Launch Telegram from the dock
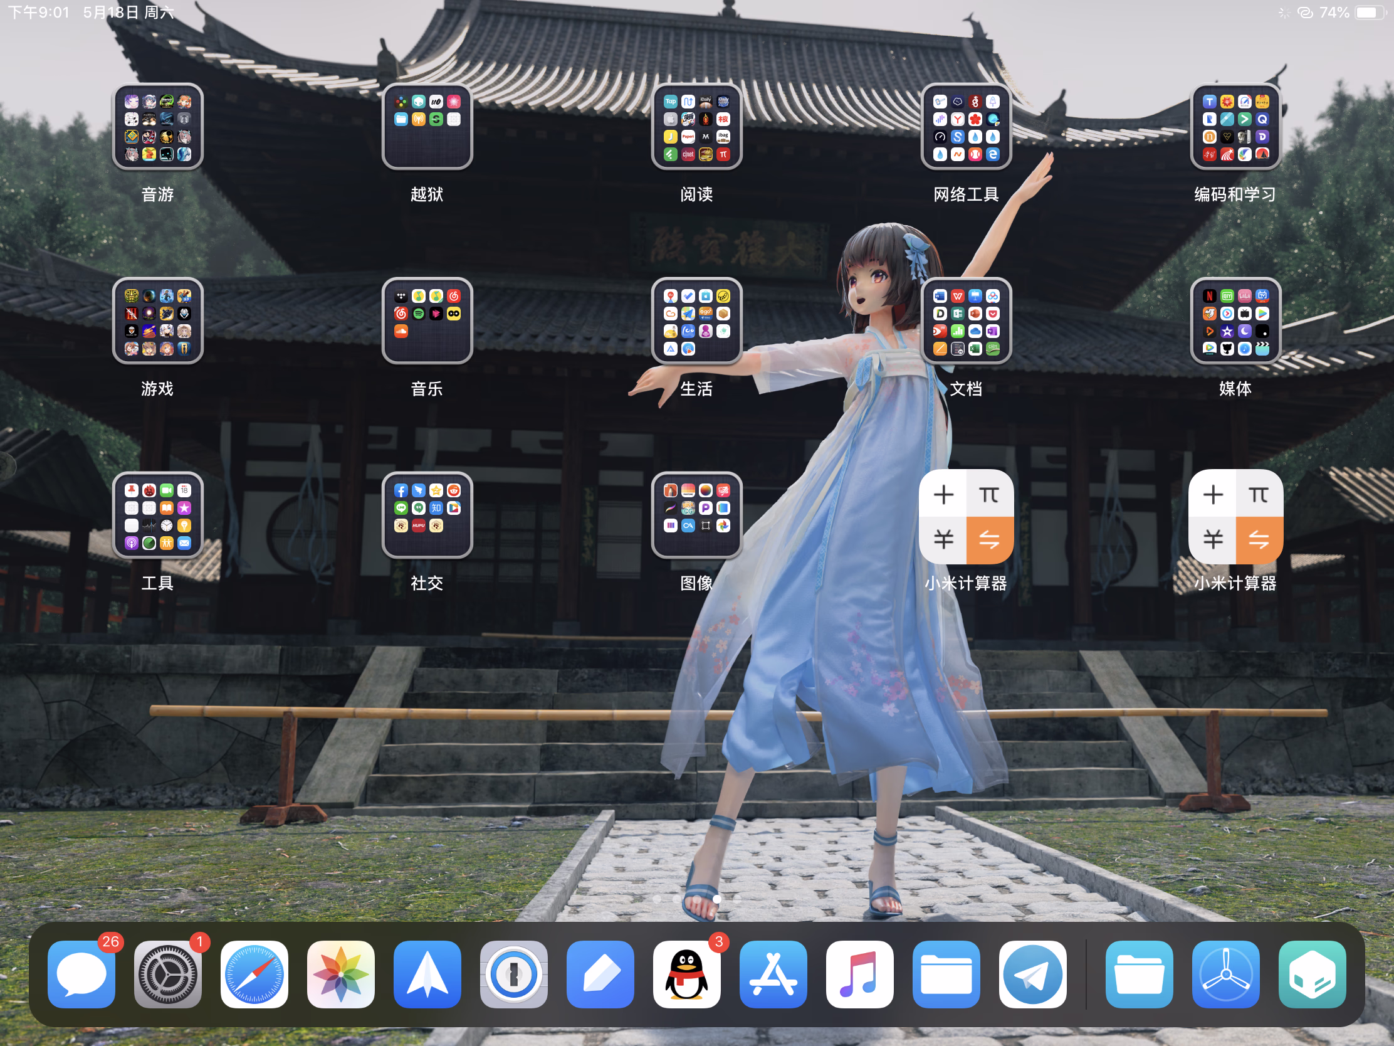Viewport: 1394px width, 1046px height. (x=1032, y=974)
